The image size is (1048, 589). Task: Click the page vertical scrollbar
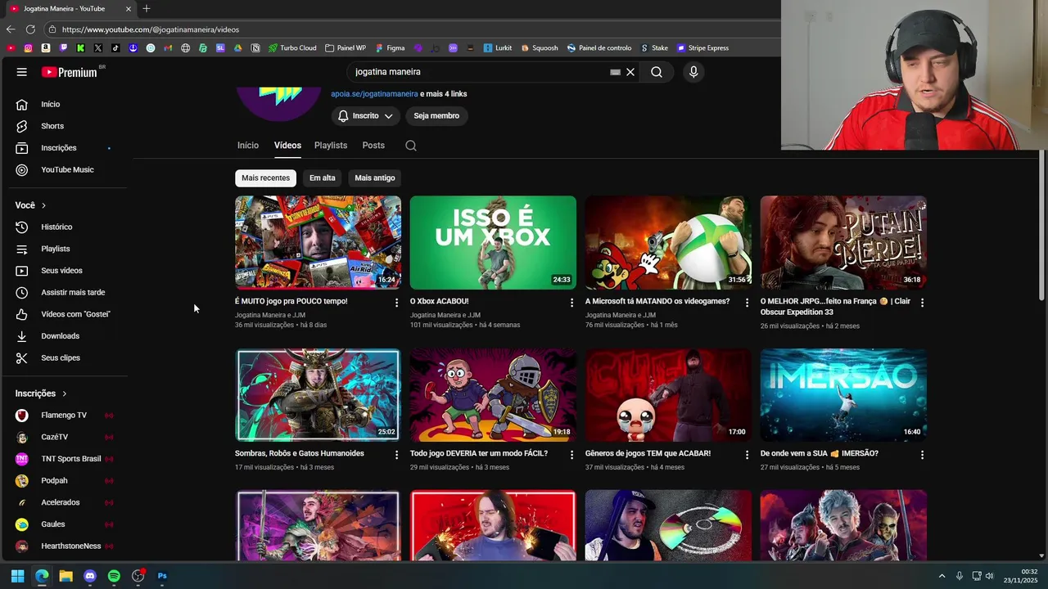(1041, 225)
